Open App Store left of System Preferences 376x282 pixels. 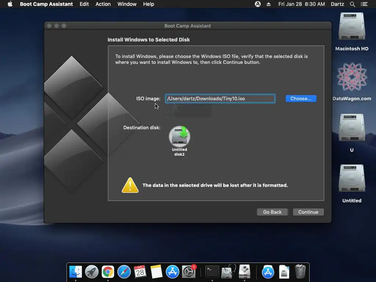(x=173, y=272)
